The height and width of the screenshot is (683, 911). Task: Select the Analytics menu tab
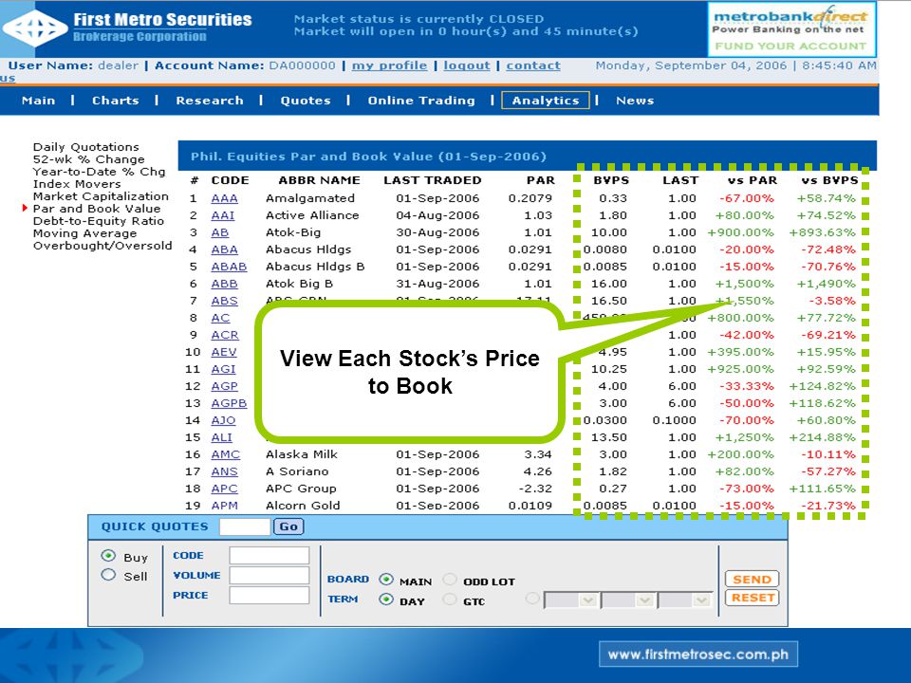(546, 101)
